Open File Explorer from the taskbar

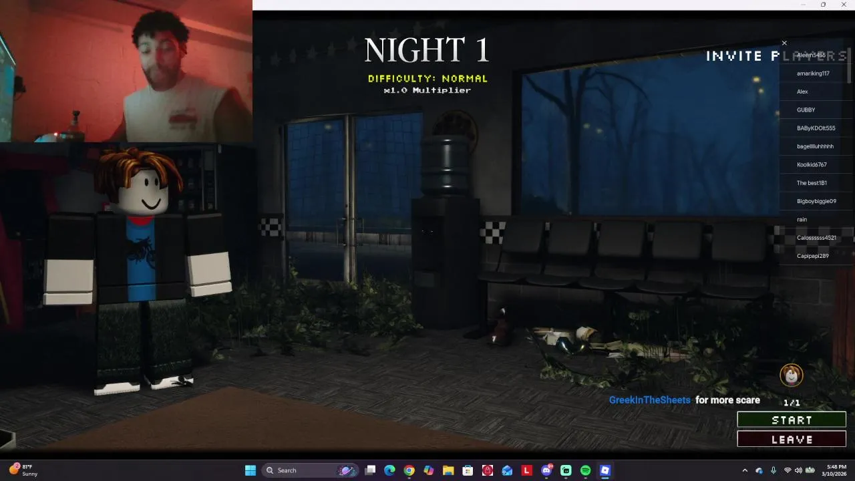pos(448,470)
